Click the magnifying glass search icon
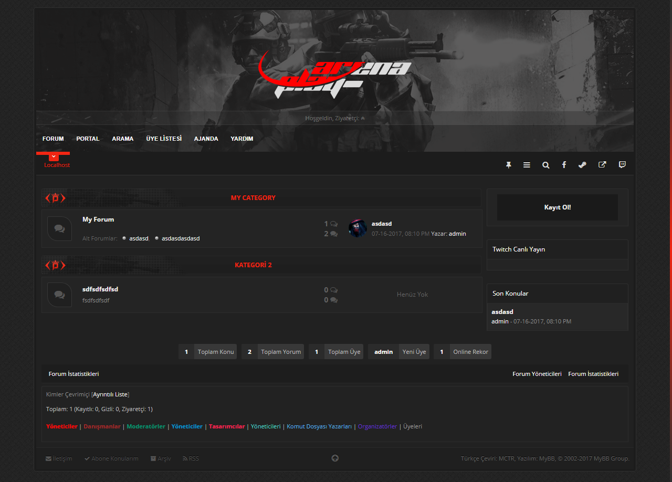 click(546, 165)
